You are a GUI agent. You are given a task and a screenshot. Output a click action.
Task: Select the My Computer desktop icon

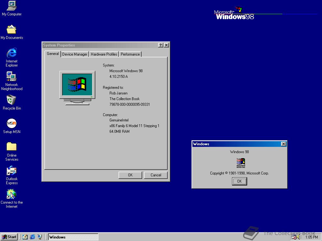tap(12, 8)
